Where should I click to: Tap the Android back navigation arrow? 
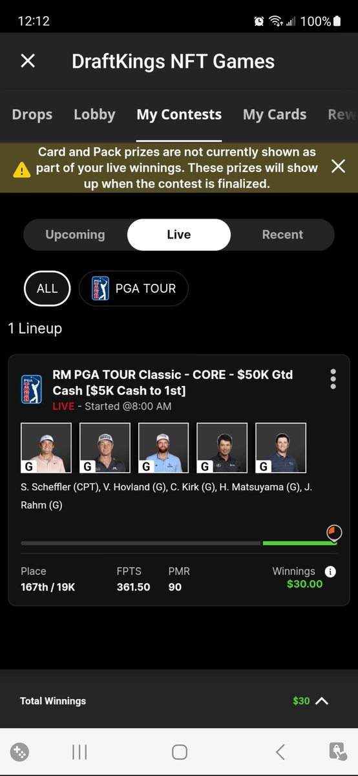280,751
